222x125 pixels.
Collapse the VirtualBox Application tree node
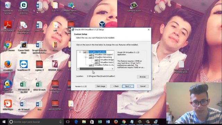80,52
